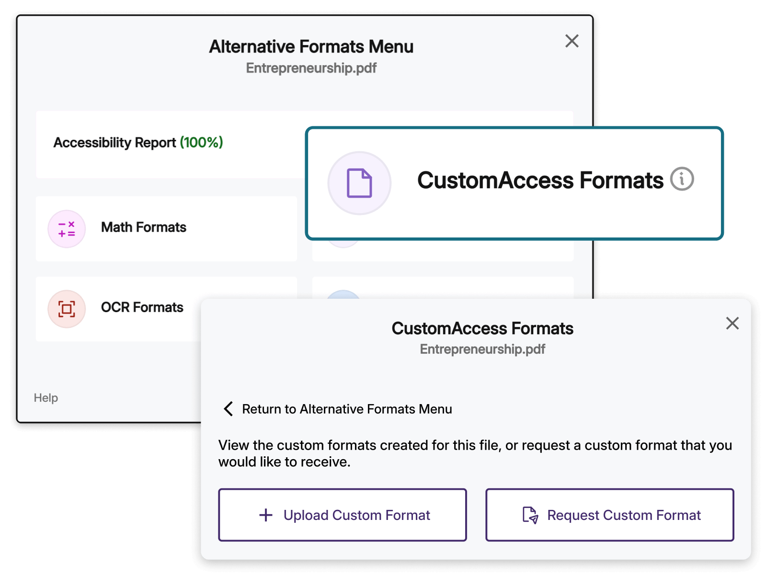Click the Math Formats icon
Screen dimensions: 767x575
67,229
